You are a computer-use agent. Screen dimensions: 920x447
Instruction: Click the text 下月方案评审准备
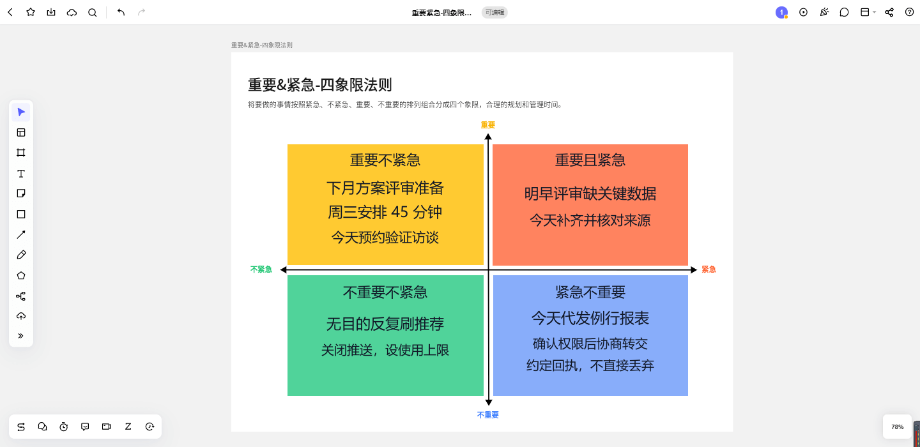pos(385,188)
